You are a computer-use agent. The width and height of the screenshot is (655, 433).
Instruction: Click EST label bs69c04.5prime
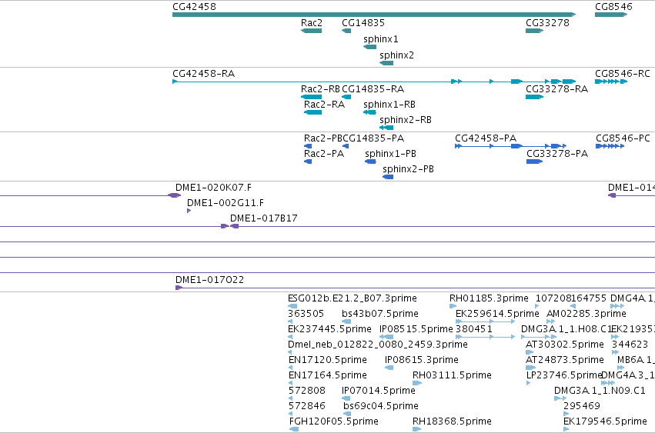point(381,406)
